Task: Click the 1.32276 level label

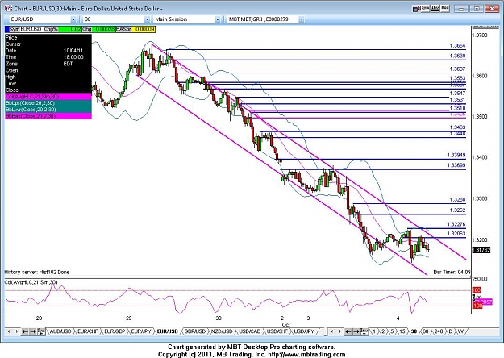Action: click(x=456, y=224)
